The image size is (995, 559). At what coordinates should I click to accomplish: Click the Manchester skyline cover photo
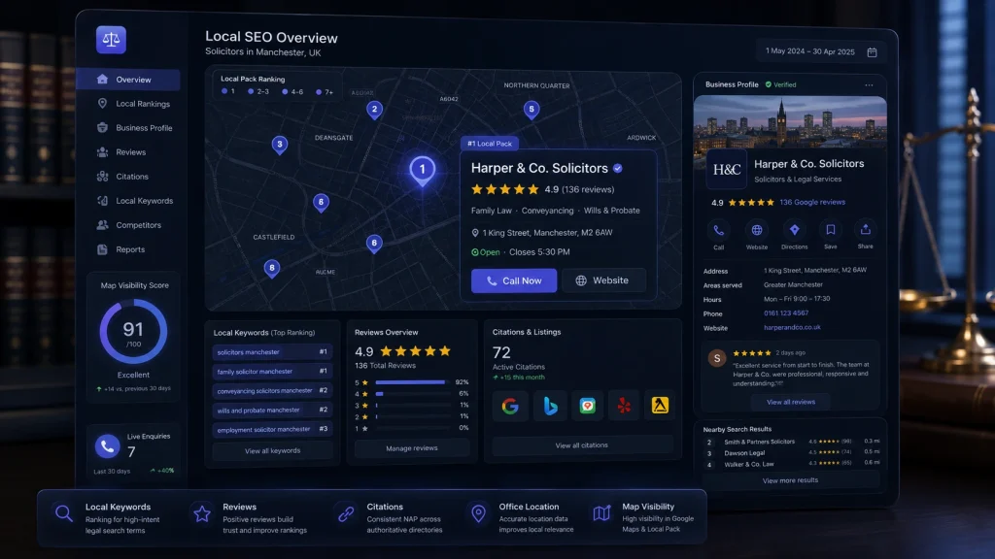[790, 123]
